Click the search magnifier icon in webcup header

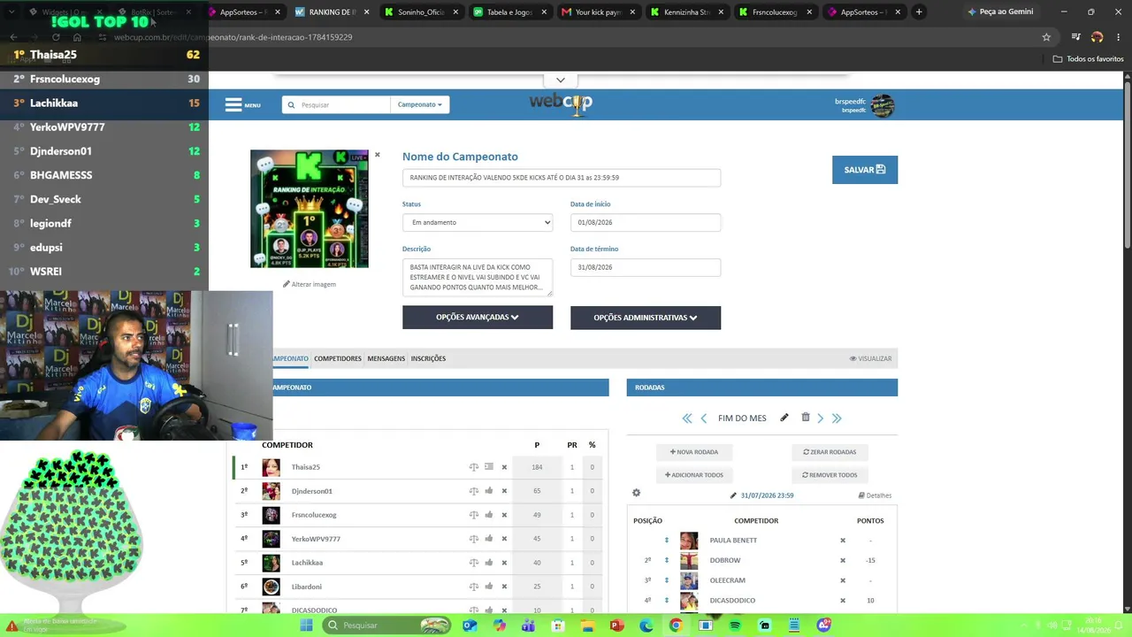tap(291, 104)
